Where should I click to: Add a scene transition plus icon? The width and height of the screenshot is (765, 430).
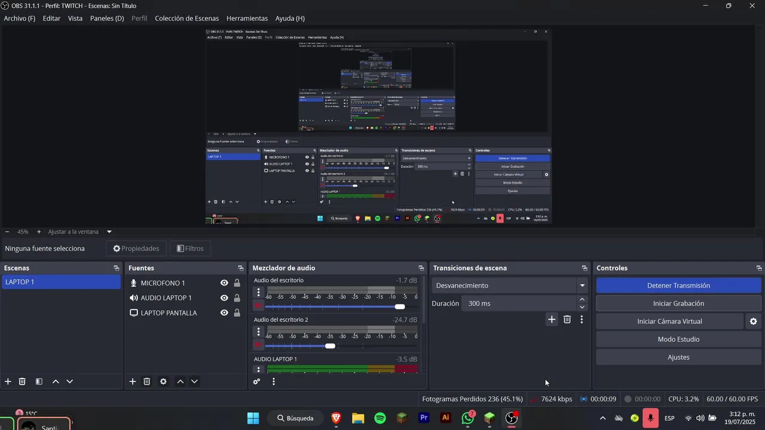pyautogui.click(x=552, y=320)
